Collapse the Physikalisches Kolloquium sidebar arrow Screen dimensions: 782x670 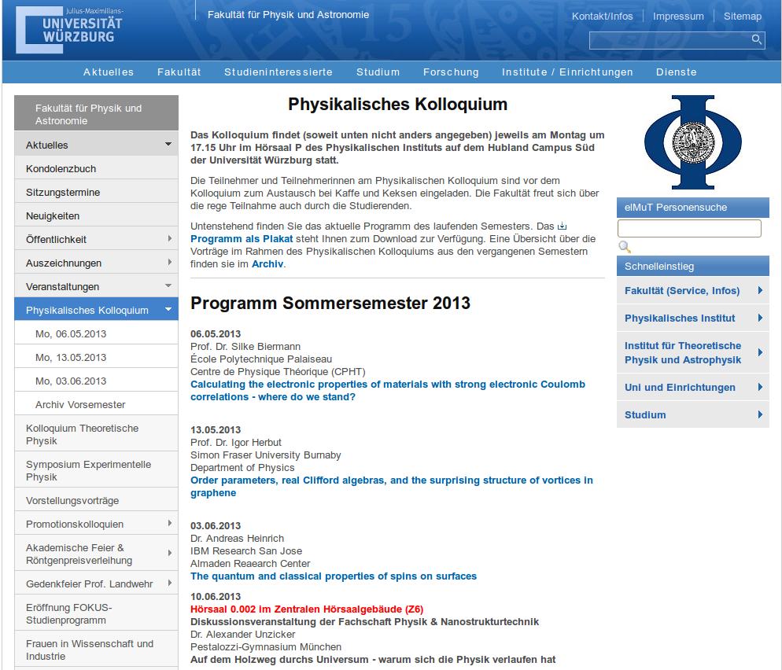tap(168, 309)
